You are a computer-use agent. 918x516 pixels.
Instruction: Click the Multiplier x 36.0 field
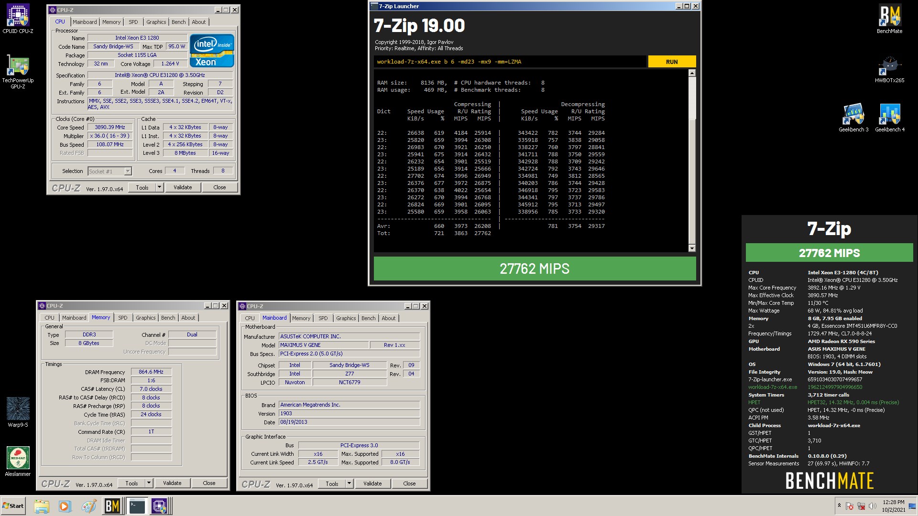coord(110,136)
